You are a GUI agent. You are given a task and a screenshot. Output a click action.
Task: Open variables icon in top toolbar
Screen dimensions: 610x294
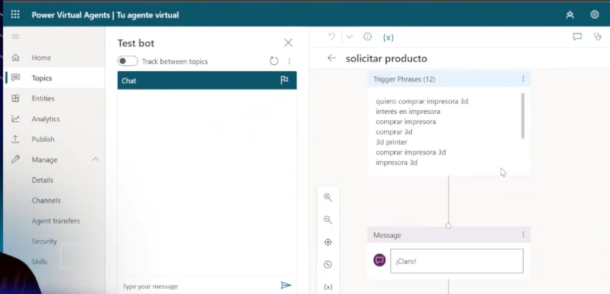(x=388, y=37)
